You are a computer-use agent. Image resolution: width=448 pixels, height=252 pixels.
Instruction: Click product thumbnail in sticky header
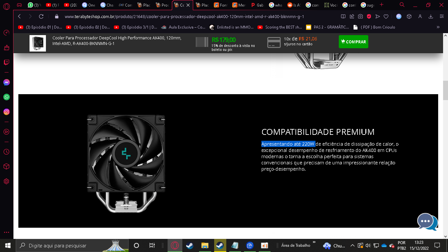pos(38,43)
